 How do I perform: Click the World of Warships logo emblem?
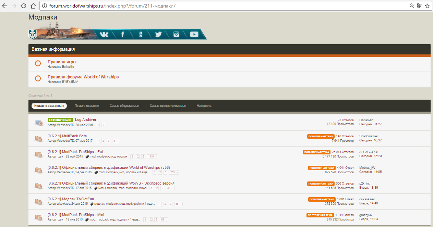point(33,34)
